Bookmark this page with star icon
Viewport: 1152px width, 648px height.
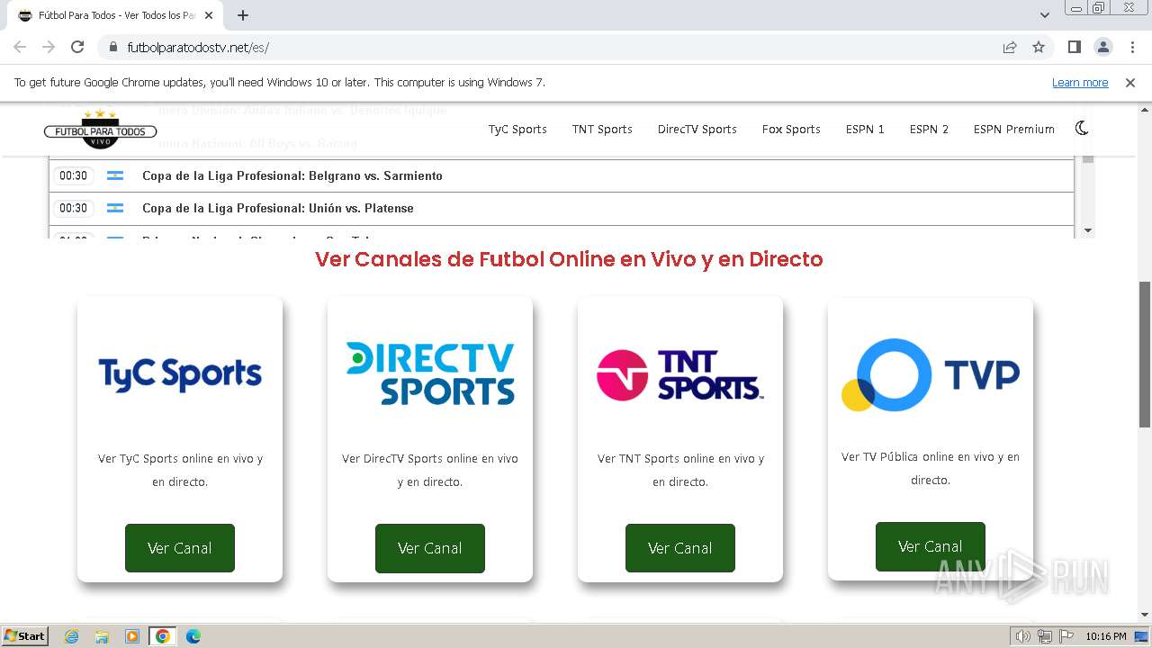[x=1039, y=48]
